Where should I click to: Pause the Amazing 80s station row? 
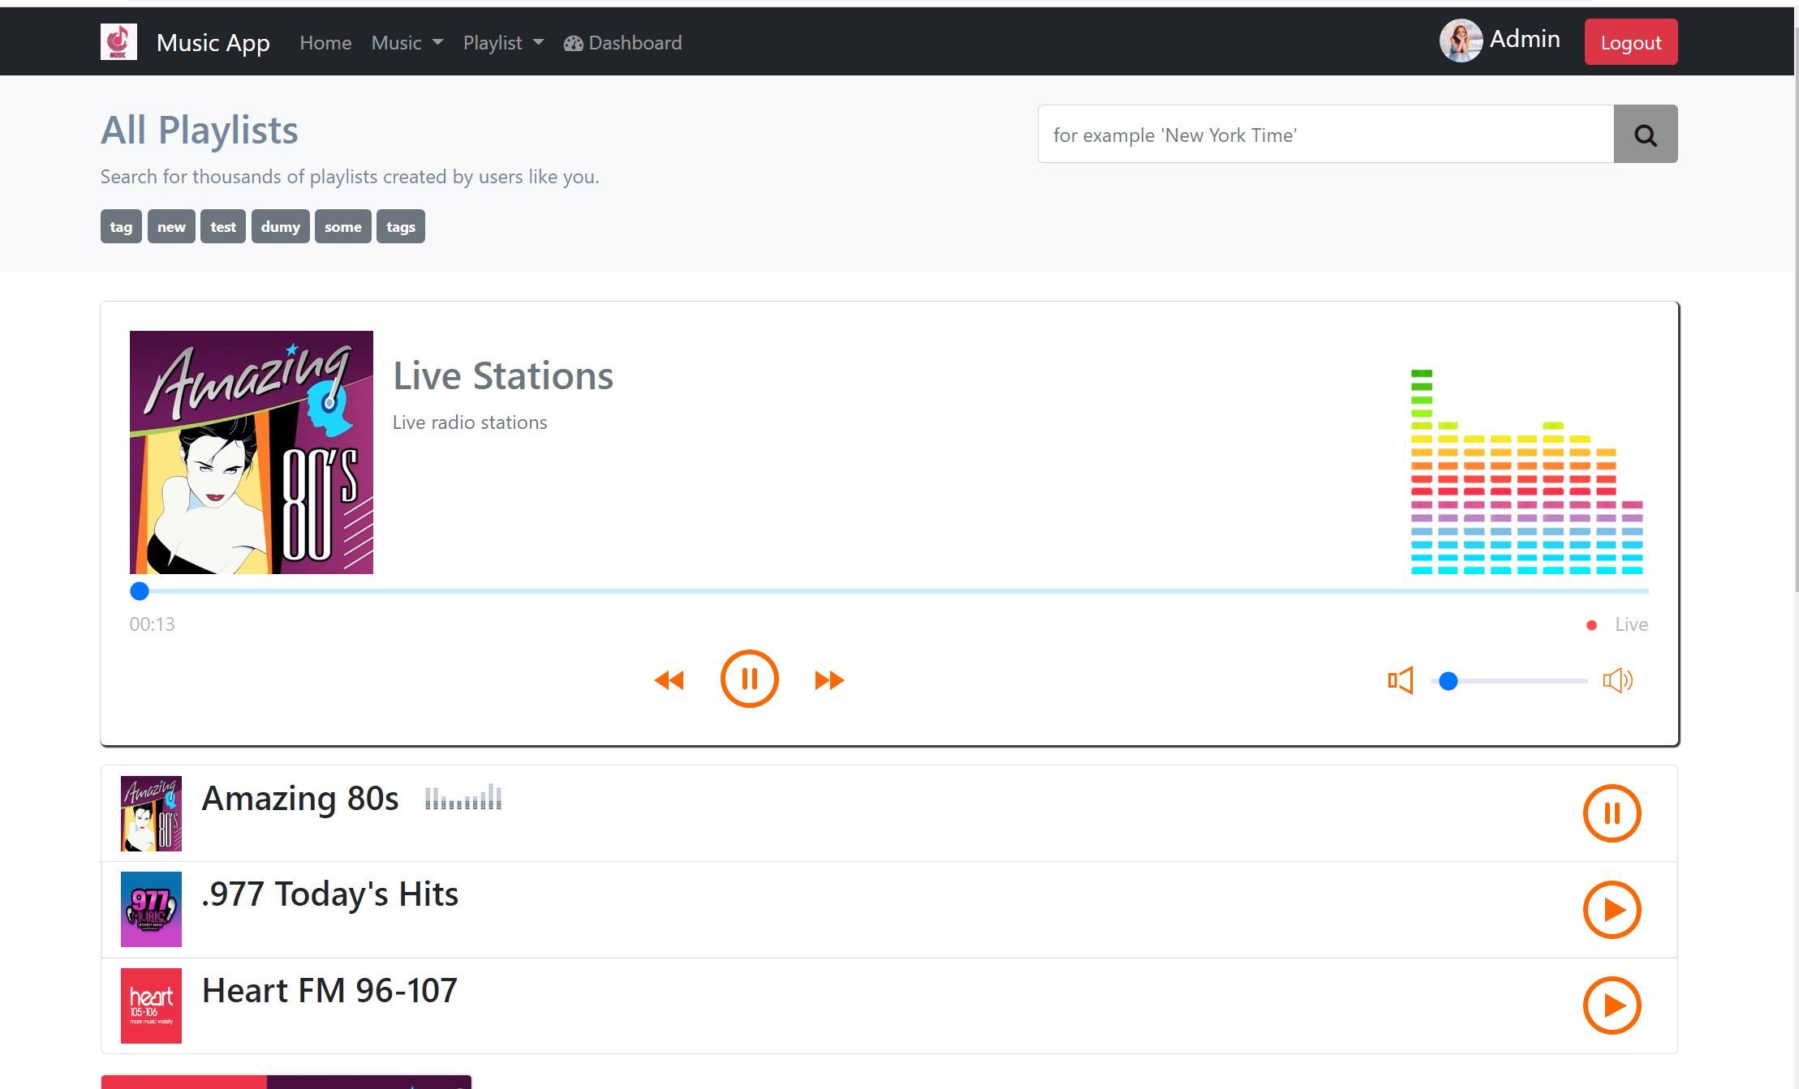(x=1612, y=813)
